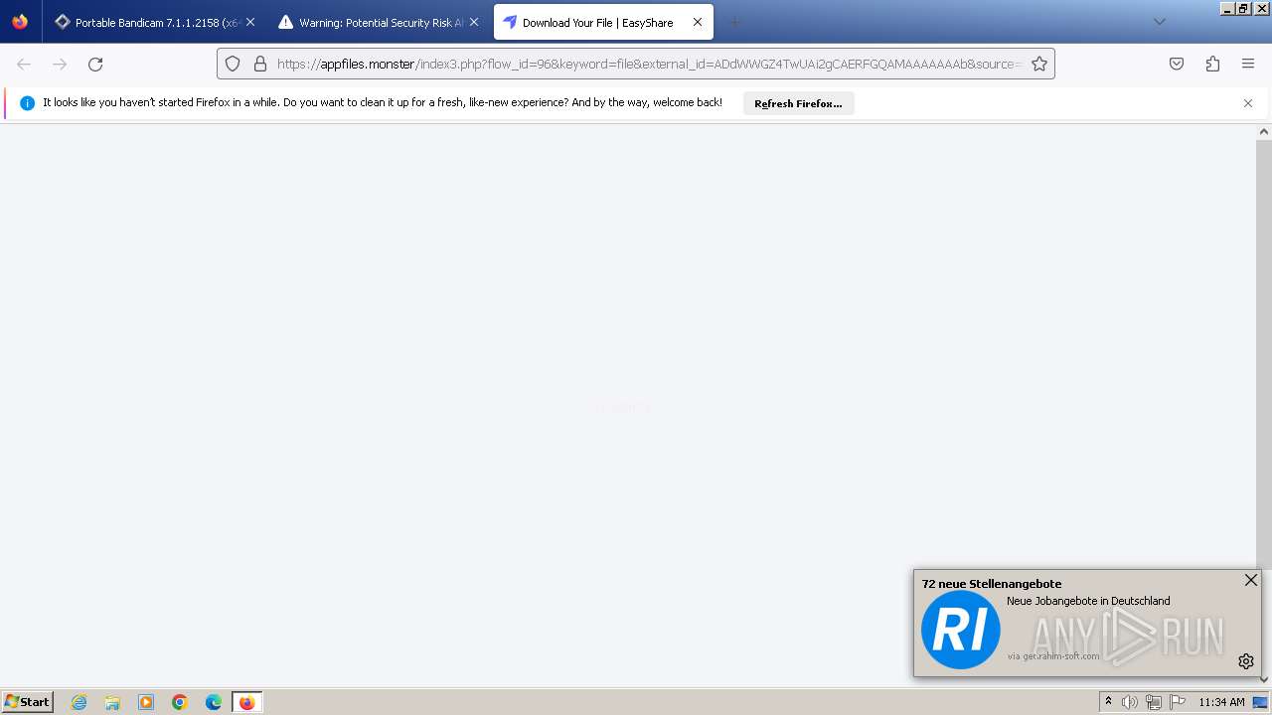
Task: Open Save to Pocket button
Action: pos(1177,64)
